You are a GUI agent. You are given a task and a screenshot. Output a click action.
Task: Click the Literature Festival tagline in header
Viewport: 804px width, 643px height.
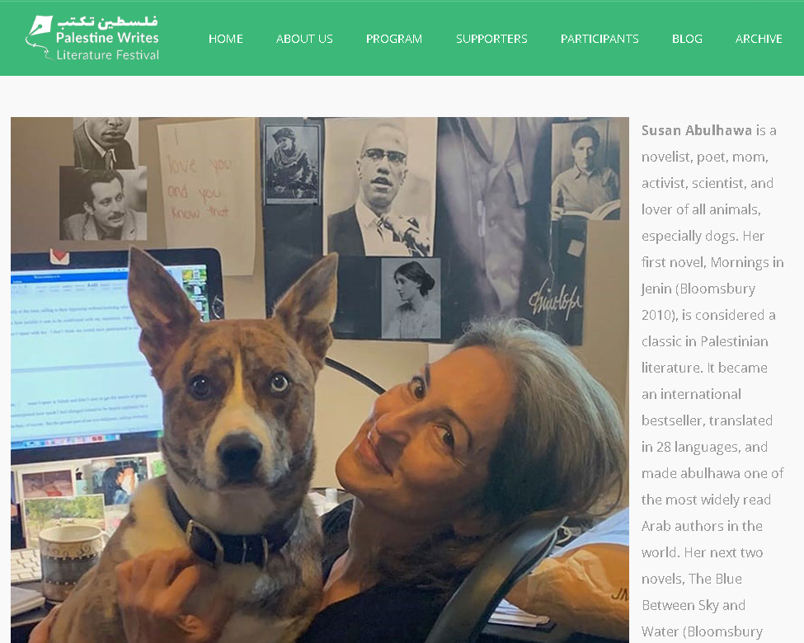click(108, 55)
